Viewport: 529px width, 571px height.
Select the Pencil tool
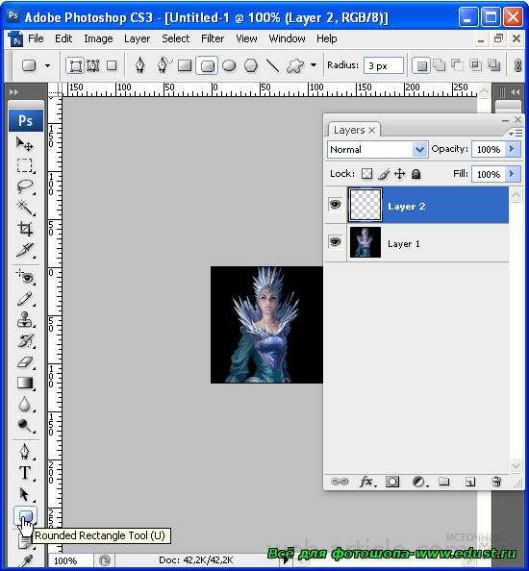(25, 299)
